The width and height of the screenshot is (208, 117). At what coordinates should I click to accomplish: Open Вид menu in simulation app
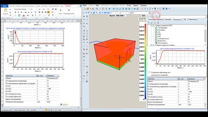tap(97, 6)
